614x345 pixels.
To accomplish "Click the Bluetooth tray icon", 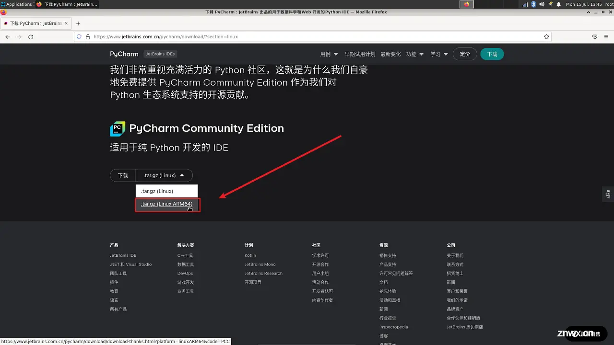I will 533,4.
